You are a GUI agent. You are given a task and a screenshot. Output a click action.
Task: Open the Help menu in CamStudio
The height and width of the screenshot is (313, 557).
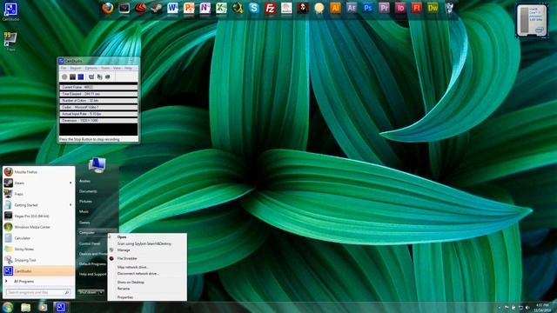pos(128,68)
